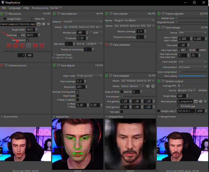The width and height of the screenshot is (209, 172).
Task: Open Sort by Largest dropdown
Action: tap(94, 44)
